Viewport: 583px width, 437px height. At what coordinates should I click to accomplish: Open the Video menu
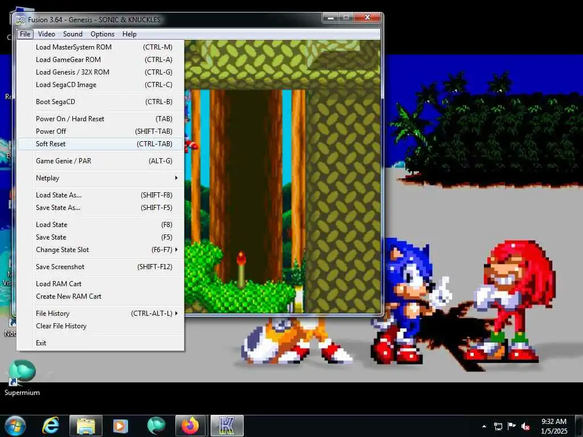click(47, 34)
